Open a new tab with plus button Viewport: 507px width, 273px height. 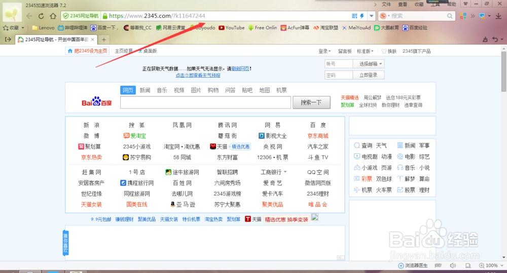point(104,40)
